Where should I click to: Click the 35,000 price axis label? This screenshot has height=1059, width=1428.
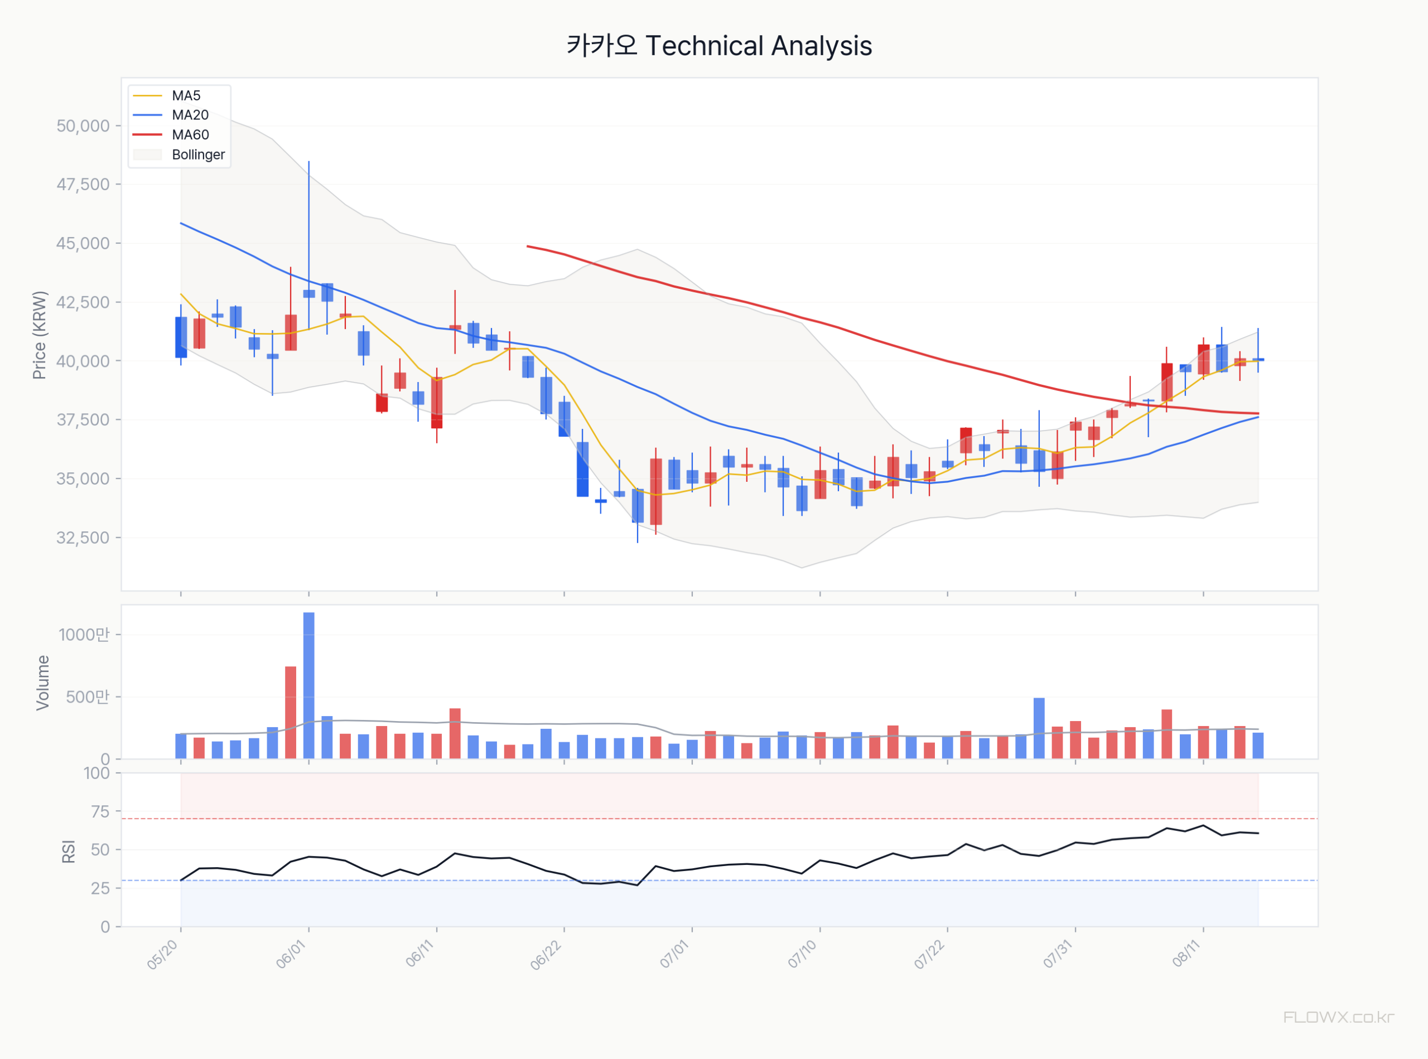[x=83, y=479]
